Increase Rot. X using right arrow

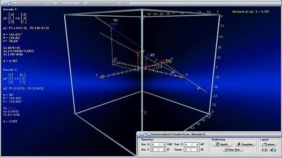[x=164, y=144]
